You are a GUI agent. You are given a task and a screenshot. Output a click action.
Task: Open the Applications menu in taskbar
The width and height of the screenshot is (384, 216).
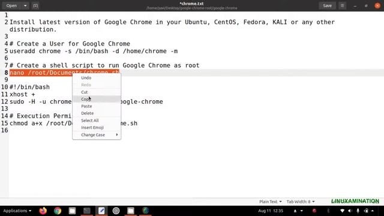pyautogui.click(x=17, y=211)
